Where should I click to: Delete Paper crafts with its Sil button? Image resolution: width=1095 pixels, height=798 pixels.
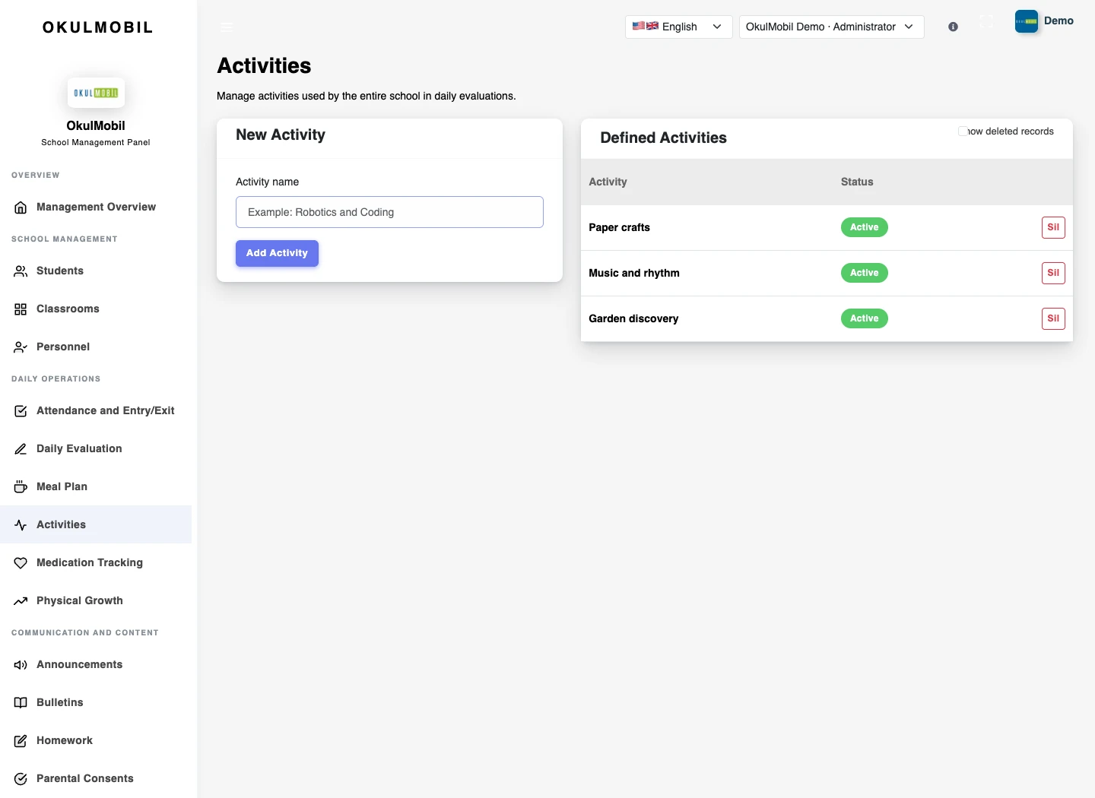1053,227
